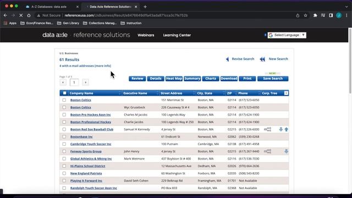Go to previous results page arrow
Screen dimensions: 352x198
point(63,82)
